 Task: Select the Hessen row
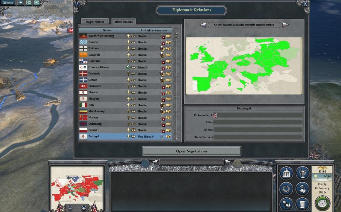point(125,92)
